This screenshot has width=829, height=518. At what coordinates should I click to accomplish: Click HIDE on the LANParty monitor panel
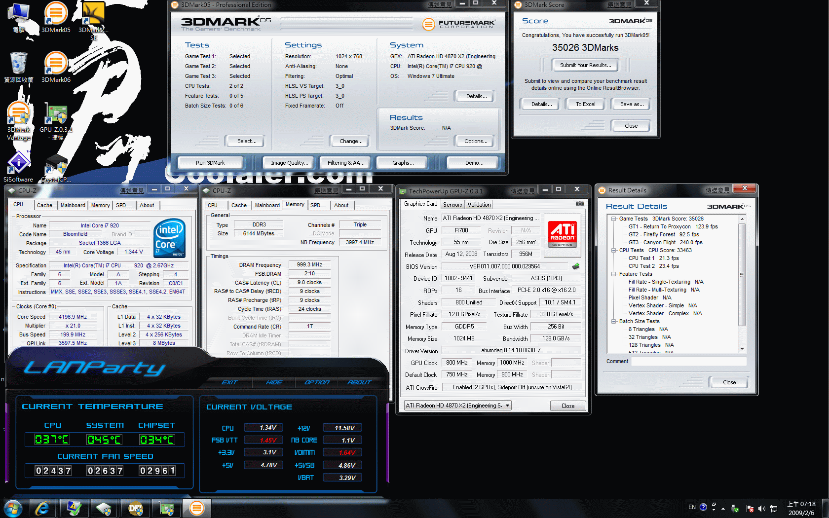[x=274, y=382]
